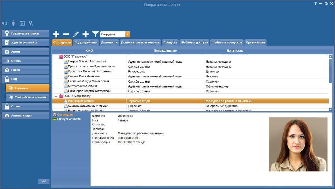Click the pencil edit icon

[76, 34]
